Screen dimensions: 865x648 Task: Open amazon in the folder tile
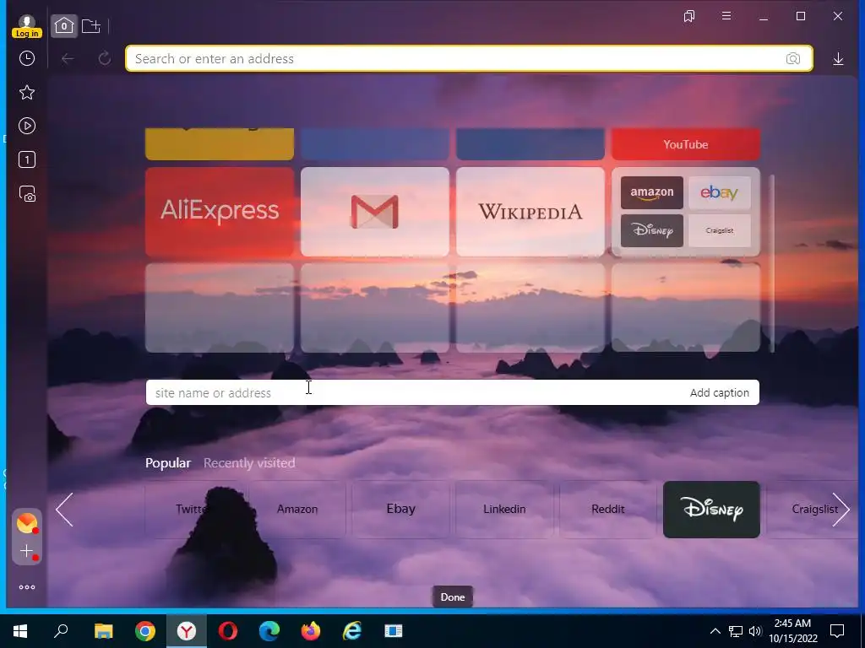652,192
